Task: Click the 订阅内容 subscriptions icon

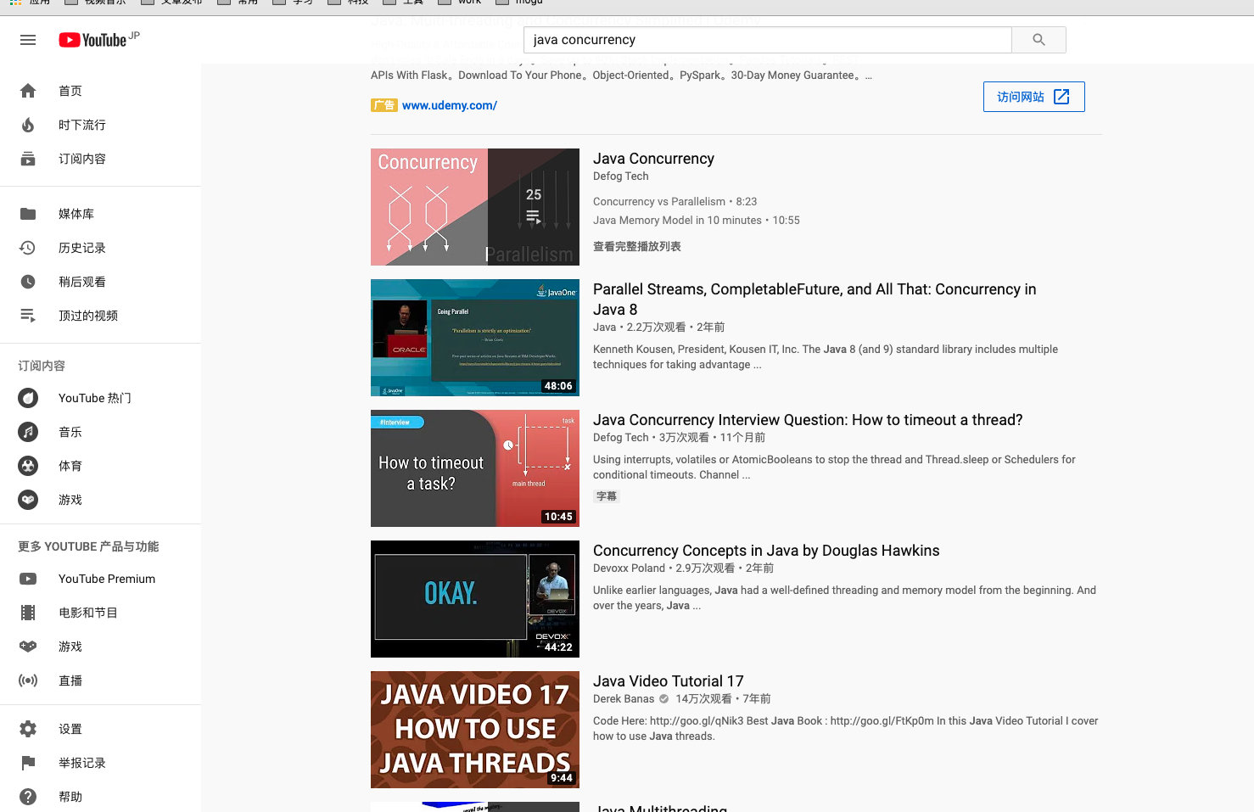Action: (28, 159)
